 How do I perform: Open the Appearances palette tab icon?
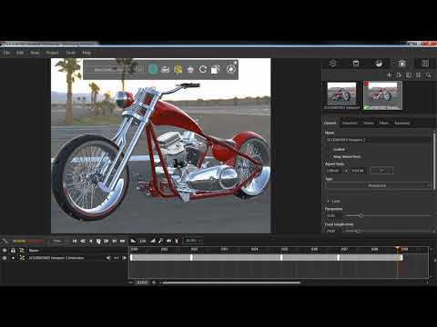[x=356, y=63]
